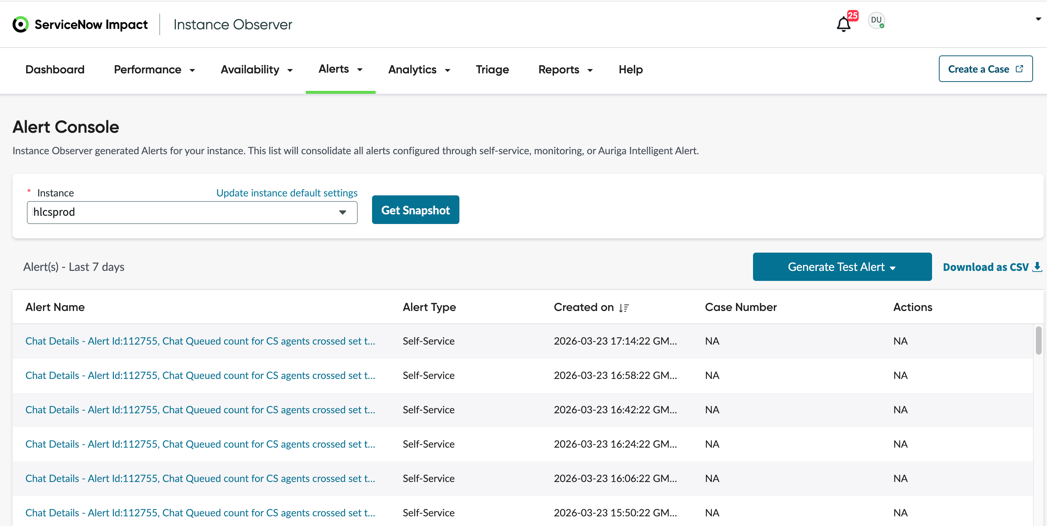
Task: Click Update instance default settings link
Action: coord(286,193)
